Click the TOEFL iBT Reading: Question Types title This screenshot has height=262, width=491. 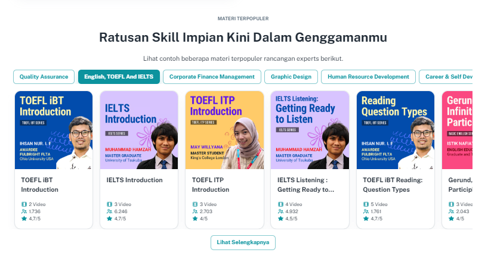pos(393,185)
